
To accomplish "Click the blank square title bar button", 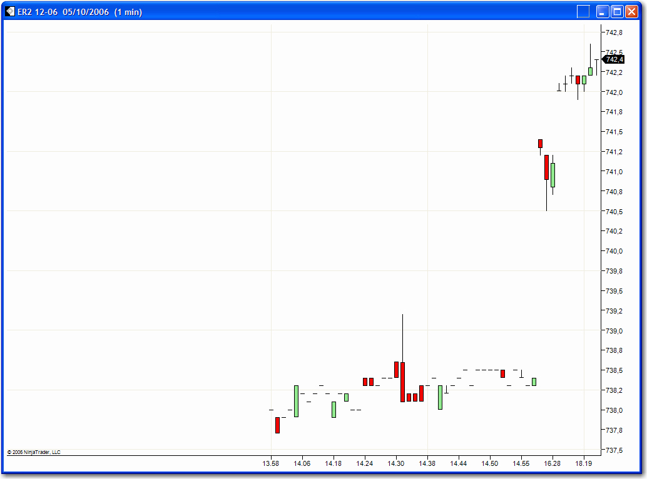I will [583, 11].
